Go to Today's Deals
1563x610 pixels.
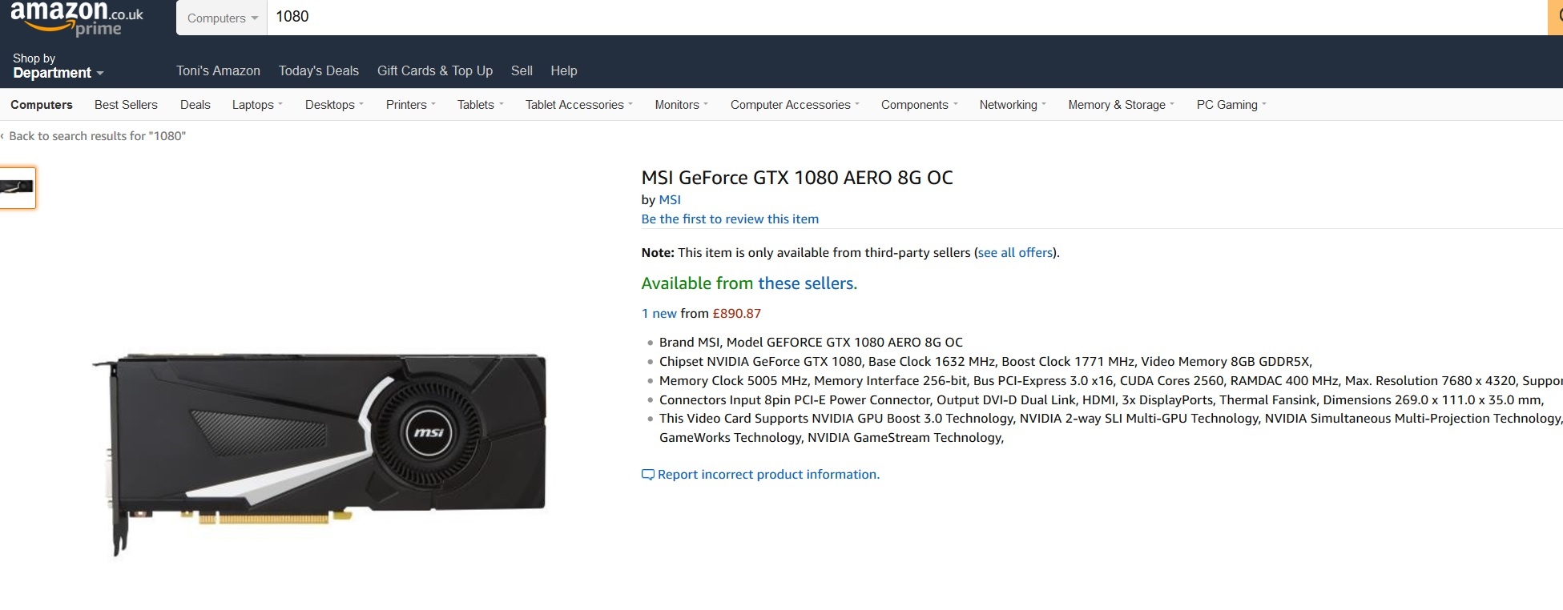pos(319,70)
